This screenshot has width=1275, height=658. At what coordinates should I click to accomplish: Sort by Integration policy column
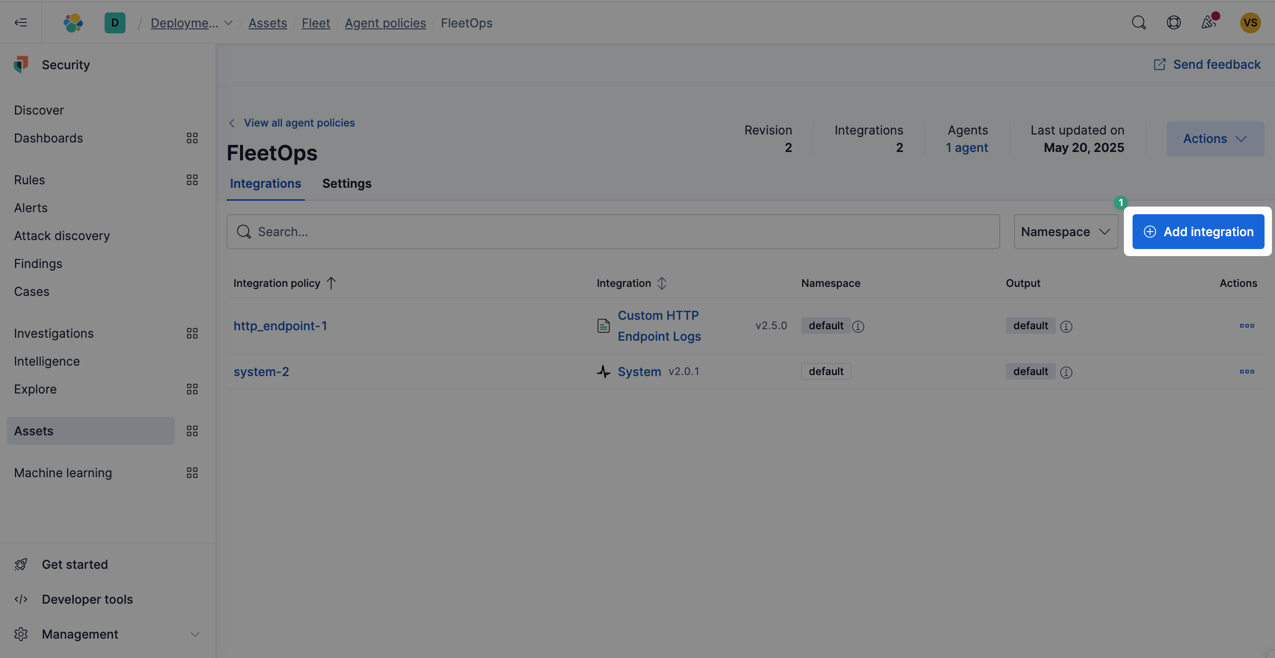coord(285,283)
